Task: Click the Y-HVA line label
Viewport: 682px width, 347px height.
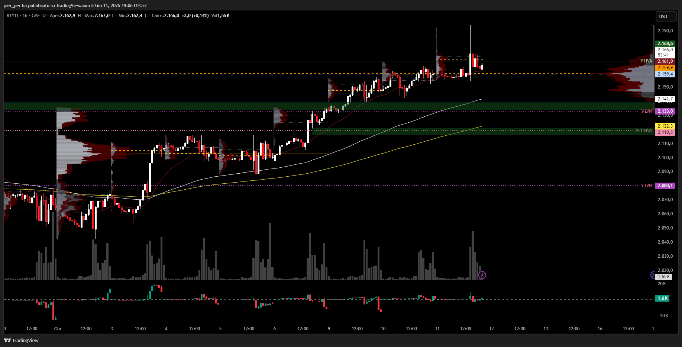Action: 646,61
